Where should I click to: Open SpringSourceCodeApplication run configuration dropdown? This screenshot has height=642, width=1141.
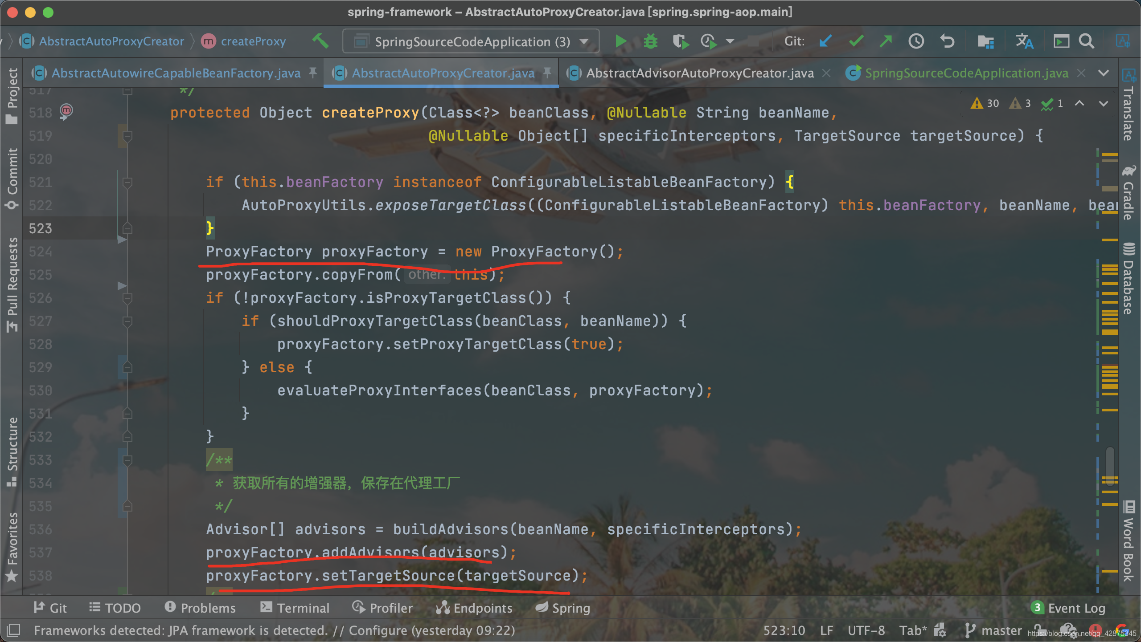471,41
